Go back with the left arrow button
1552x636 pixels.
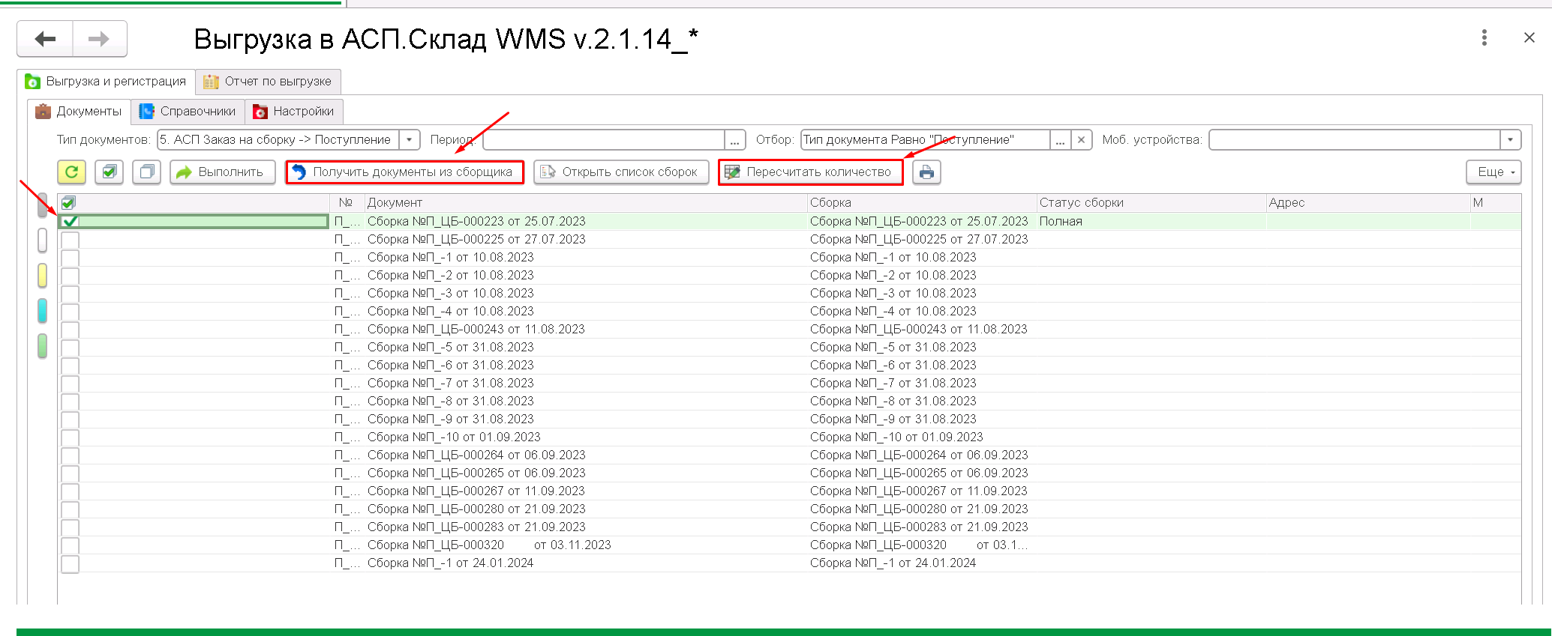pos(45,39)
